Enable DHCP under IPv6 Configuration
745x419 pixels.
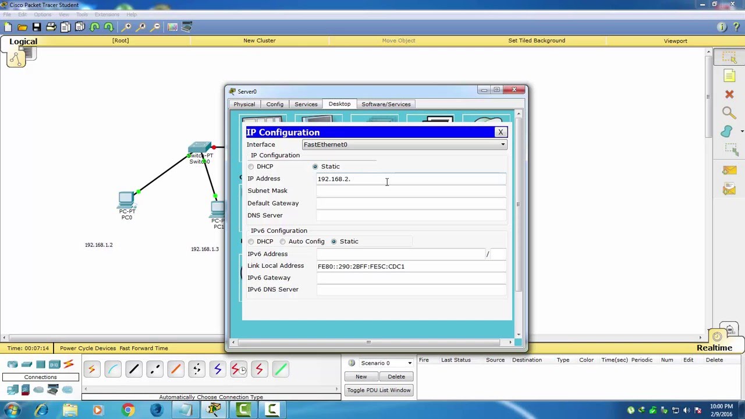[251, 242]
